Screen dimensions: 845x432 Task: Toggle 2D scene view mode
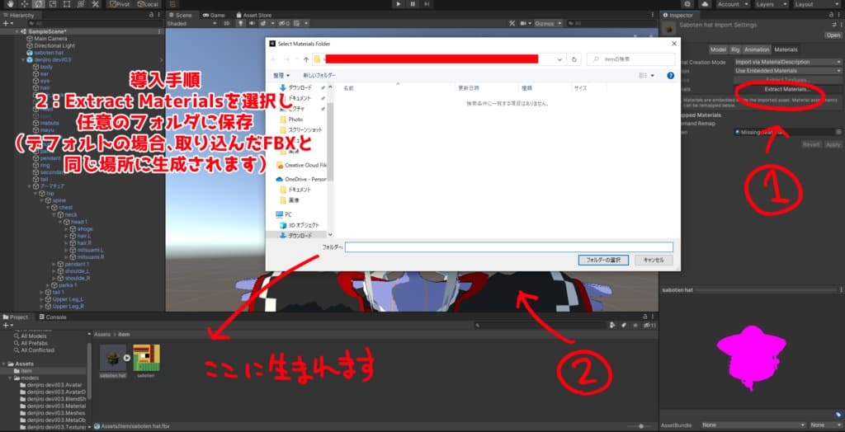[x=227, y=24]
